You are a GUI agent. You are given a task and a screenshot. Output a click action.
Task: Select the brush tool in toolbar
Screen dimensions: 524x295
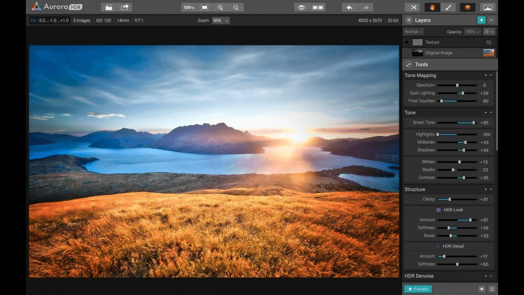448,7
